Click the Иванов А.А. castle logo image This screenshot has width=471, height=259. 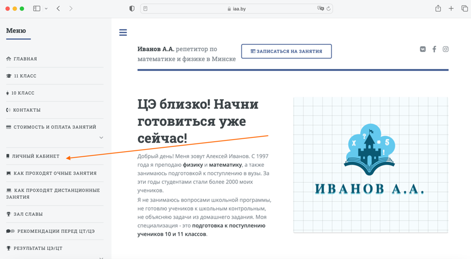tap(370, 165)
